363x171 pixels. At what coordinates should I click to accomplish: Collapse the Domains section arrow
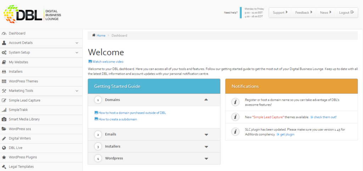pos(206,100)
